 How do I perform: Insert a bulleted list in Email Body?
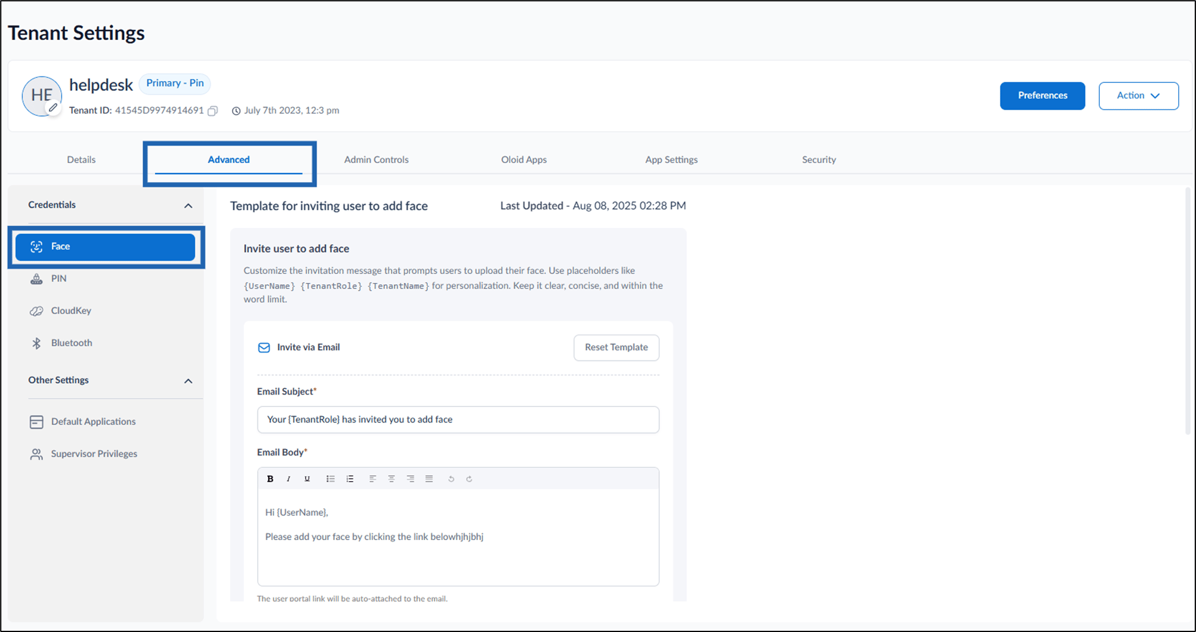331,479
